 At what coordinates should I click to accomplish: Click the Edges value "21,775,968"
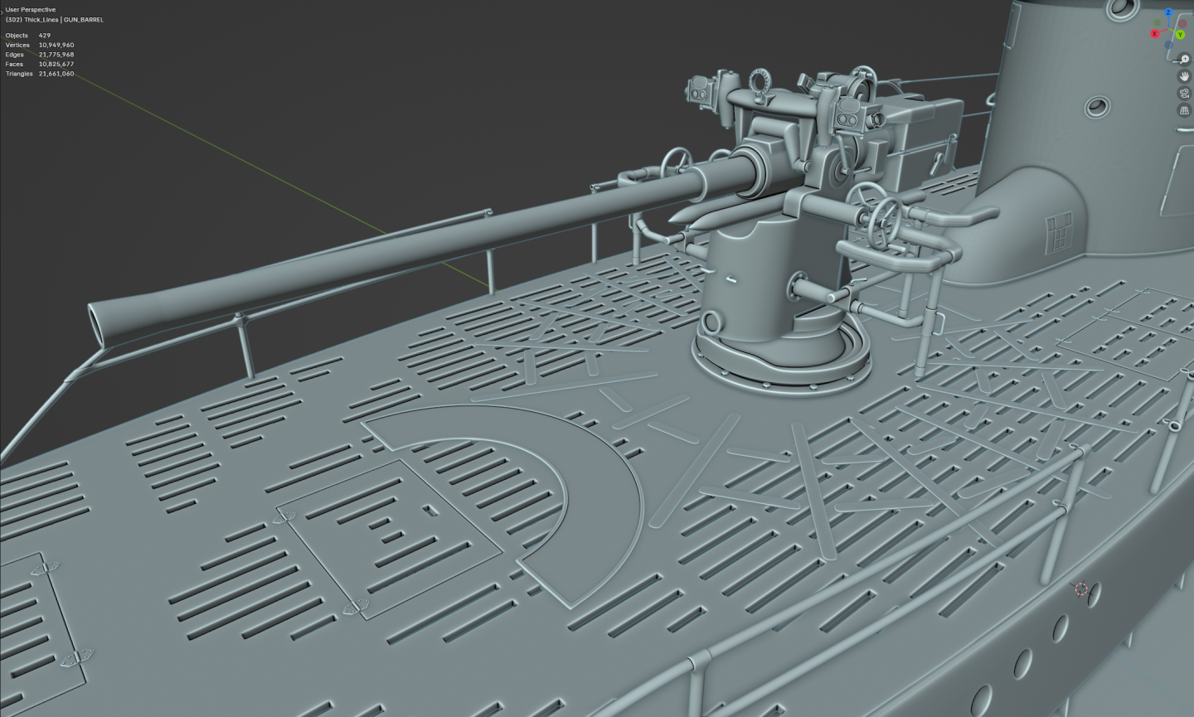[x=56, y=55]
